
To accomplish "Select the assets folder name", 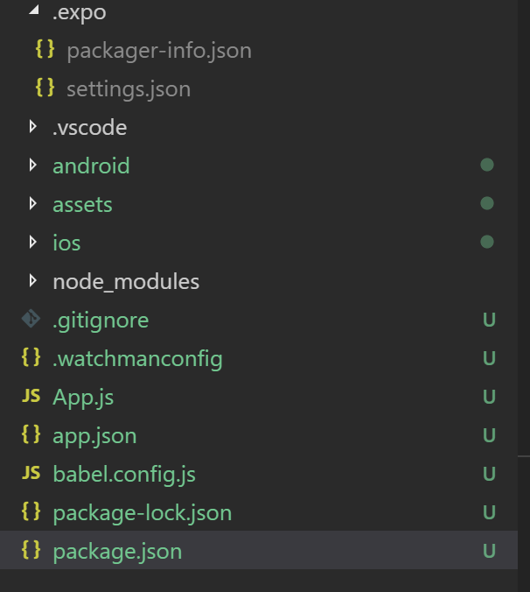I will pyautogui.click(x=82, y=205).
